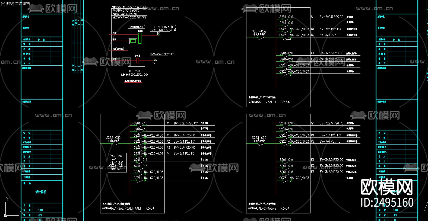
Task: Select the 1:100 scale value in left title block
Action: [x=40, y=210]
